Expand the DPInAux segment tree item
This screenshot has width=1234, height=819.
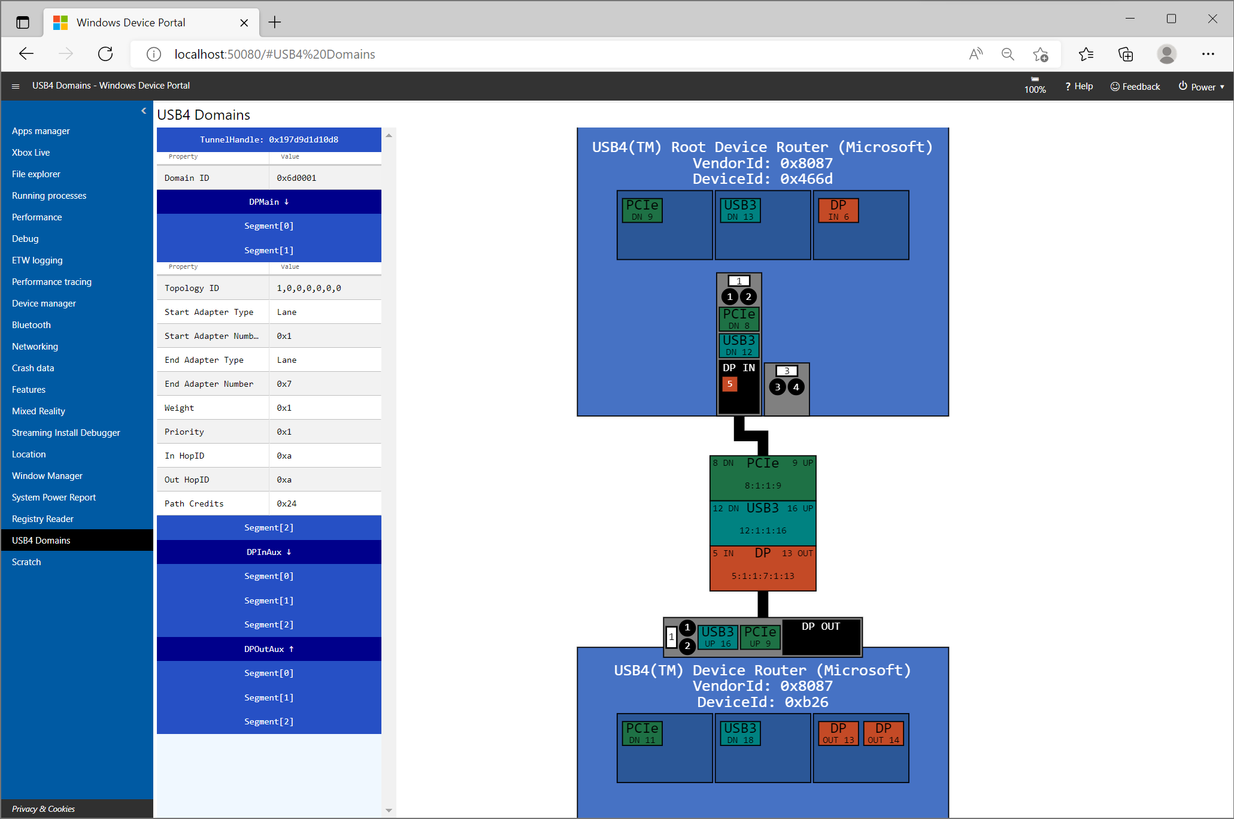coord(269,551)
